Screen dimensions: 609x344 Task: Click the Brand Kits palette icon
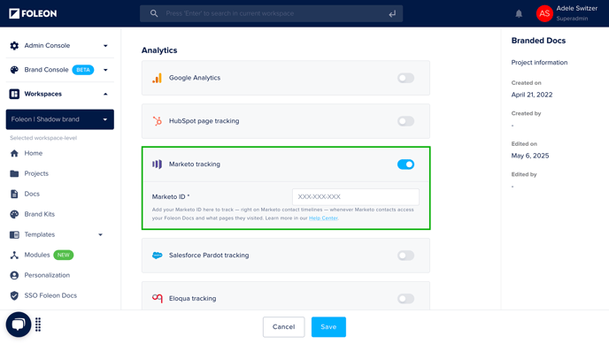pyautogui.click(x=14, y=214)
